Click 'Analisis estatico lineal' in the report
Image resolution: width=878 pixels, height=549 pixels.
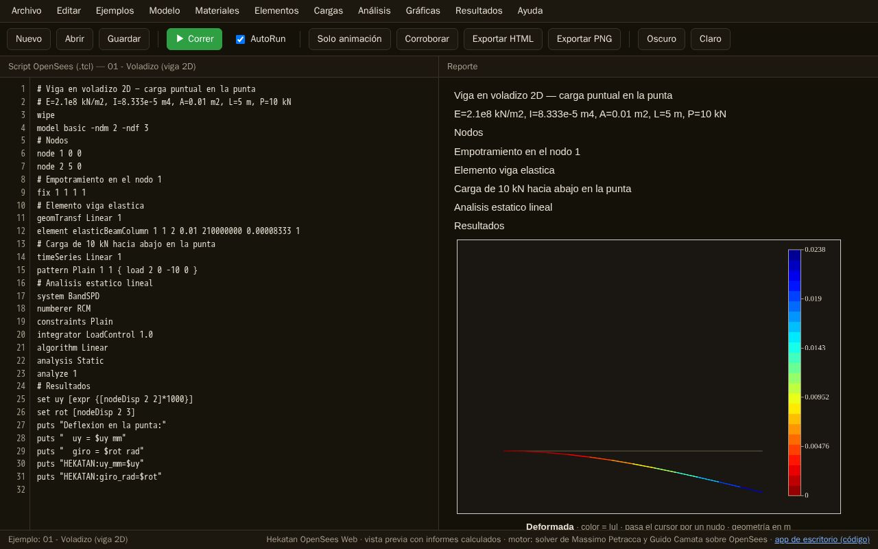click(503, 207)
